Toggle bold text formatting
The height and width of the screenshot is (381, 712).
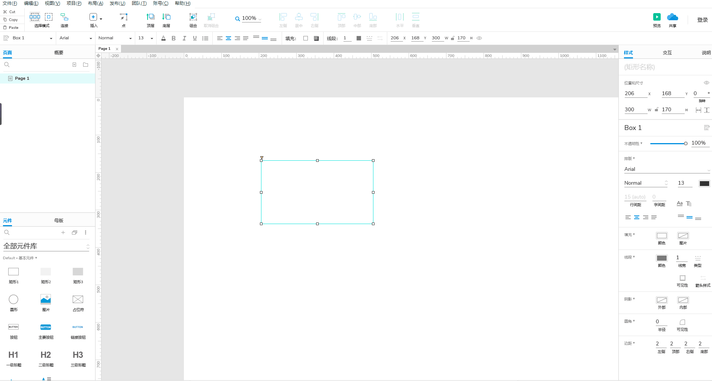(x=173, y=38)
